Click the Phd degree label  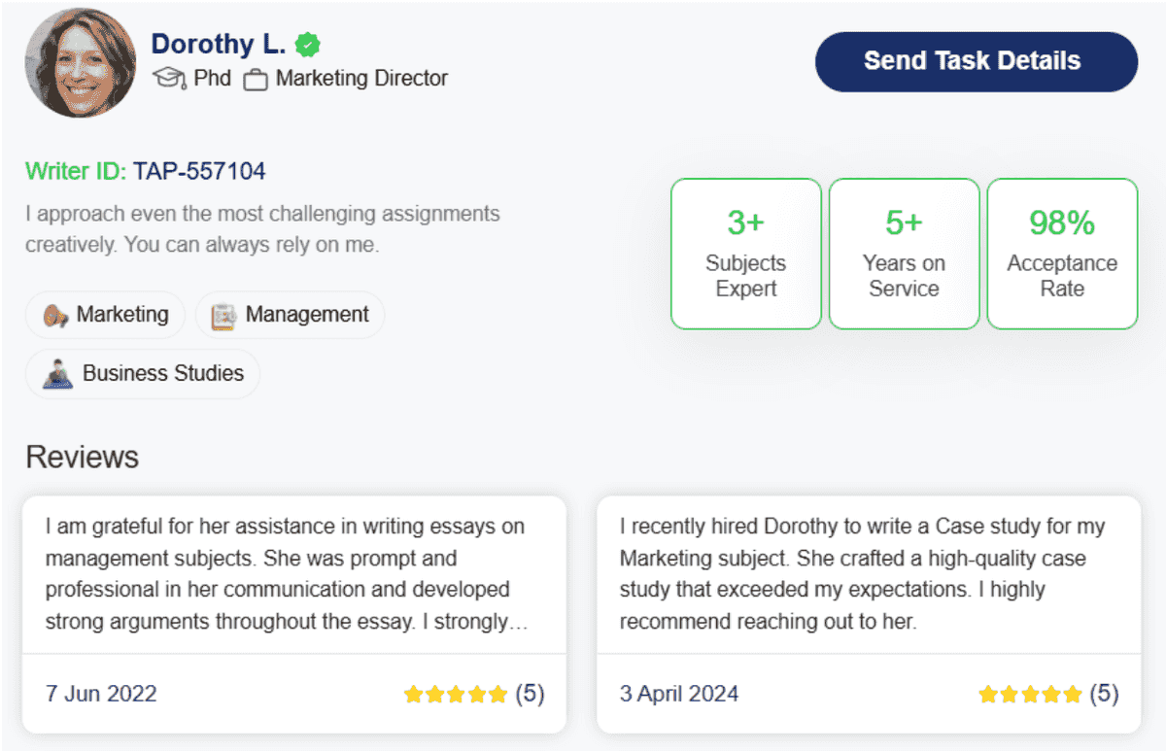[213, 78]
